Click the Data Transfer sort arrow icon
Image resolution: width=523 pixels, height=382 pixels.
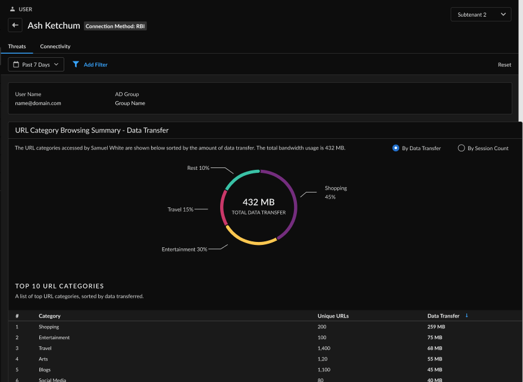[x=466, y=315]
